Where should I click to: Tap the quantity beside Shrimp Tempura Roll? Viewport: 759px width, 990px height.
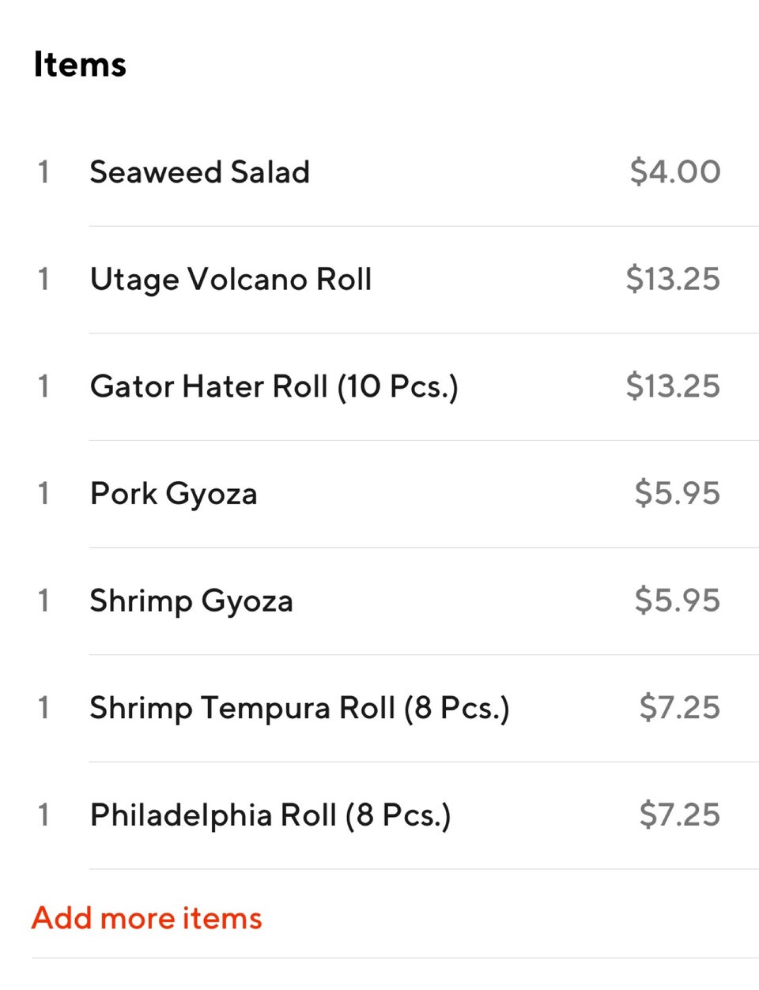[x=43, y=708]
